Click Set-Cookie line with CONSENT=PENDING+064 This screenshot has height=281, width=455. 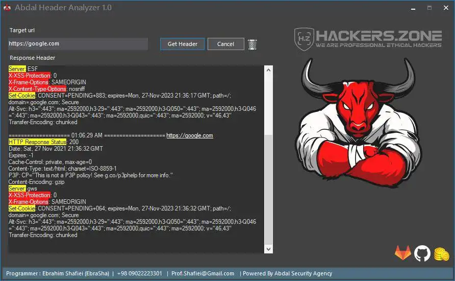(119, 212)
